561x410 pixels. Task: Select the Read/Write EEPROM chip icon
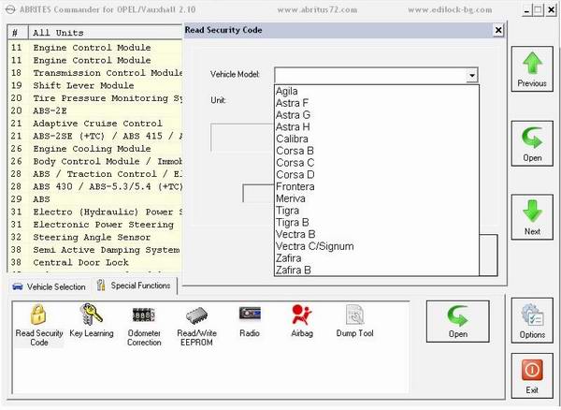[x=196, y=315]
